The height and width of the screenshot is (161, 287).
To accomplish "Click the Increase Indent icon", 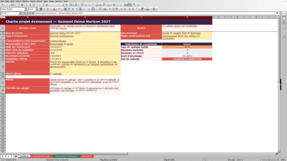I will 129,9.
